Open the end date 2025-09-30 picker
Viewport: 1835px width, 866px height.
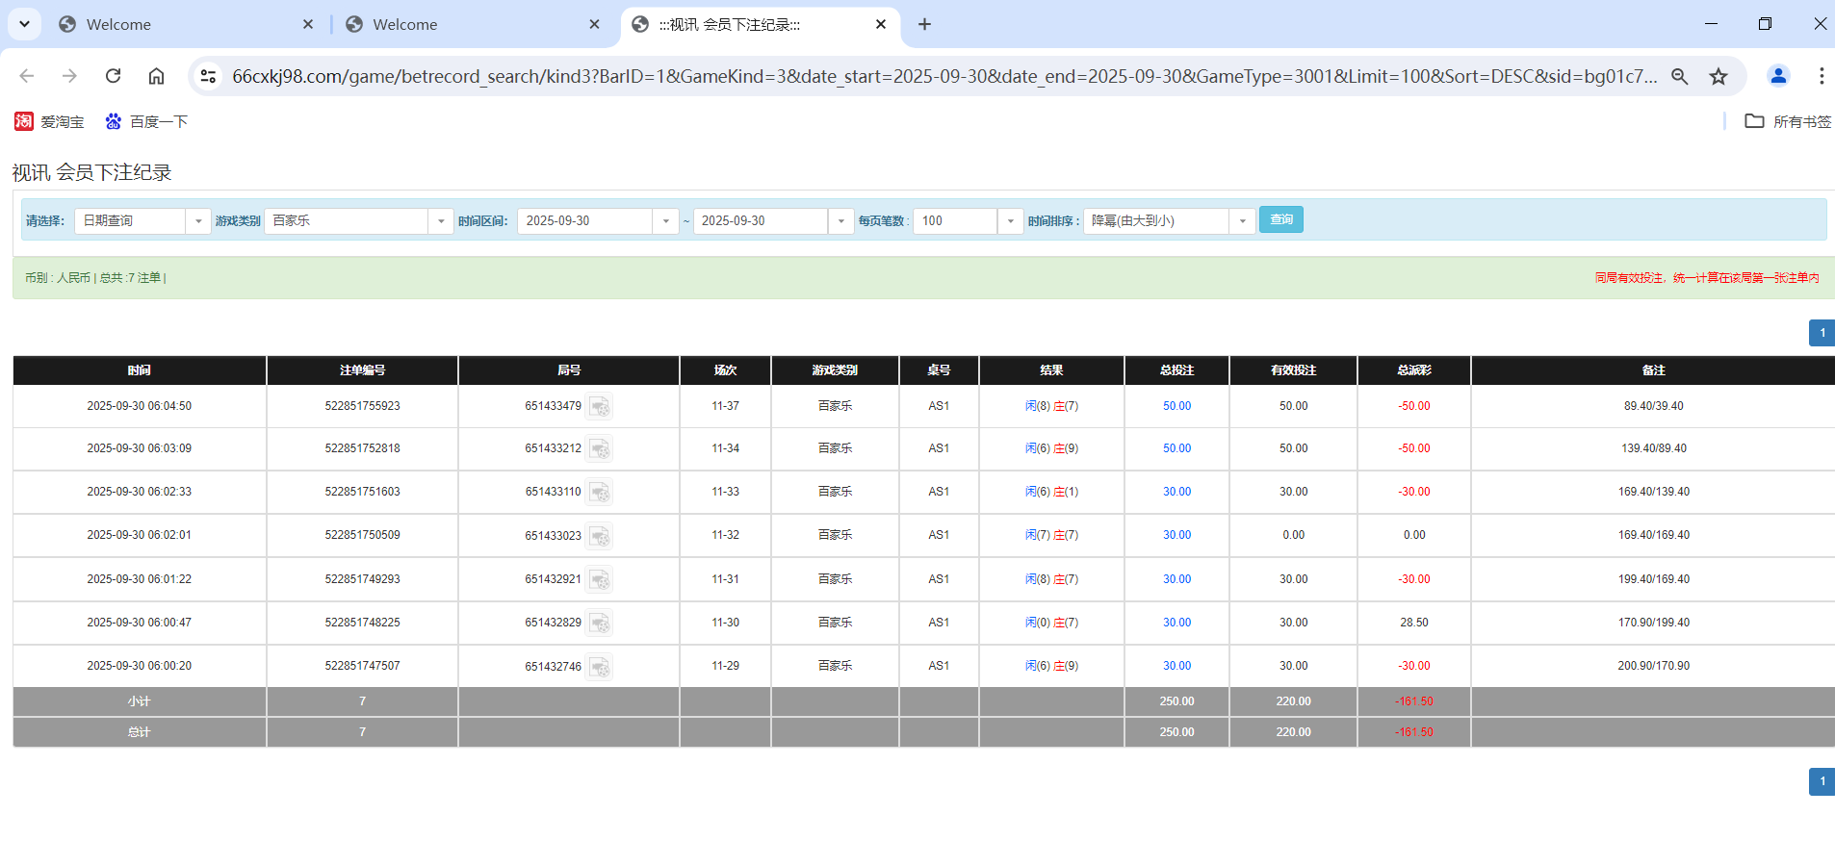(x=841, y=220)
